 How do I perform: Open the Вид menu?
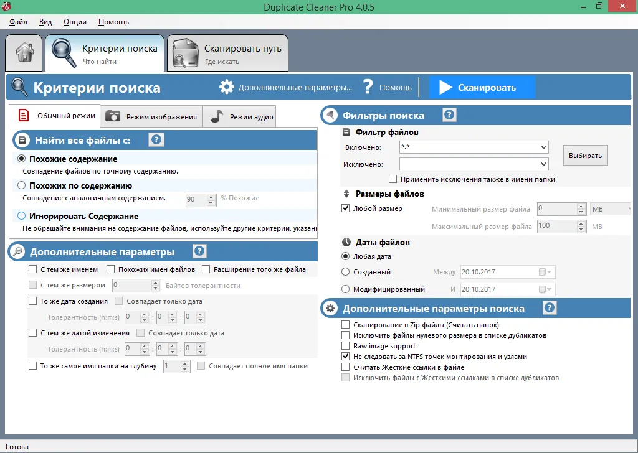pyautogui.click(x=45, y=22)
